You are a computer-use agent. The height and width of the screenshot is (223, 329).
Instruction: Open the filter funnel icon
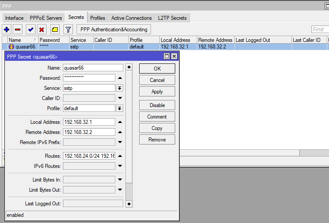point(68,30)
